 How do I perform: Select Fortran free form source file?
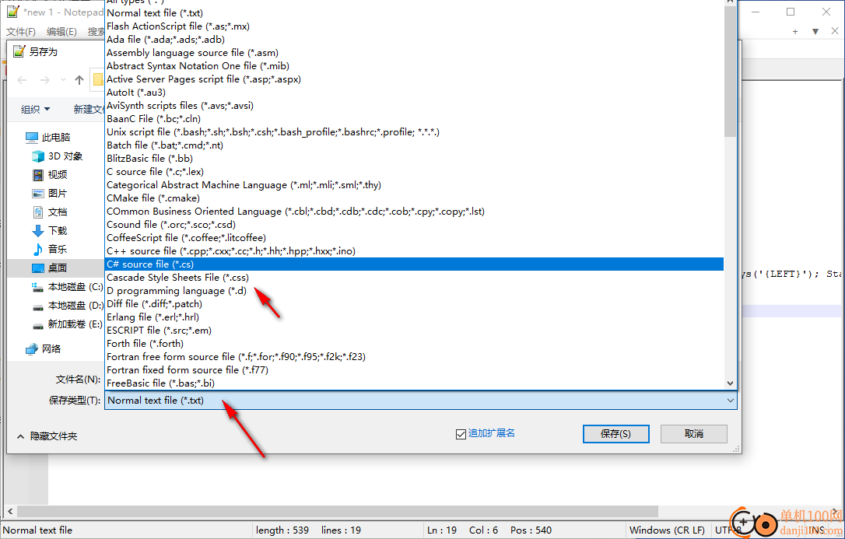pyautogui.click(x=414, y=356)
